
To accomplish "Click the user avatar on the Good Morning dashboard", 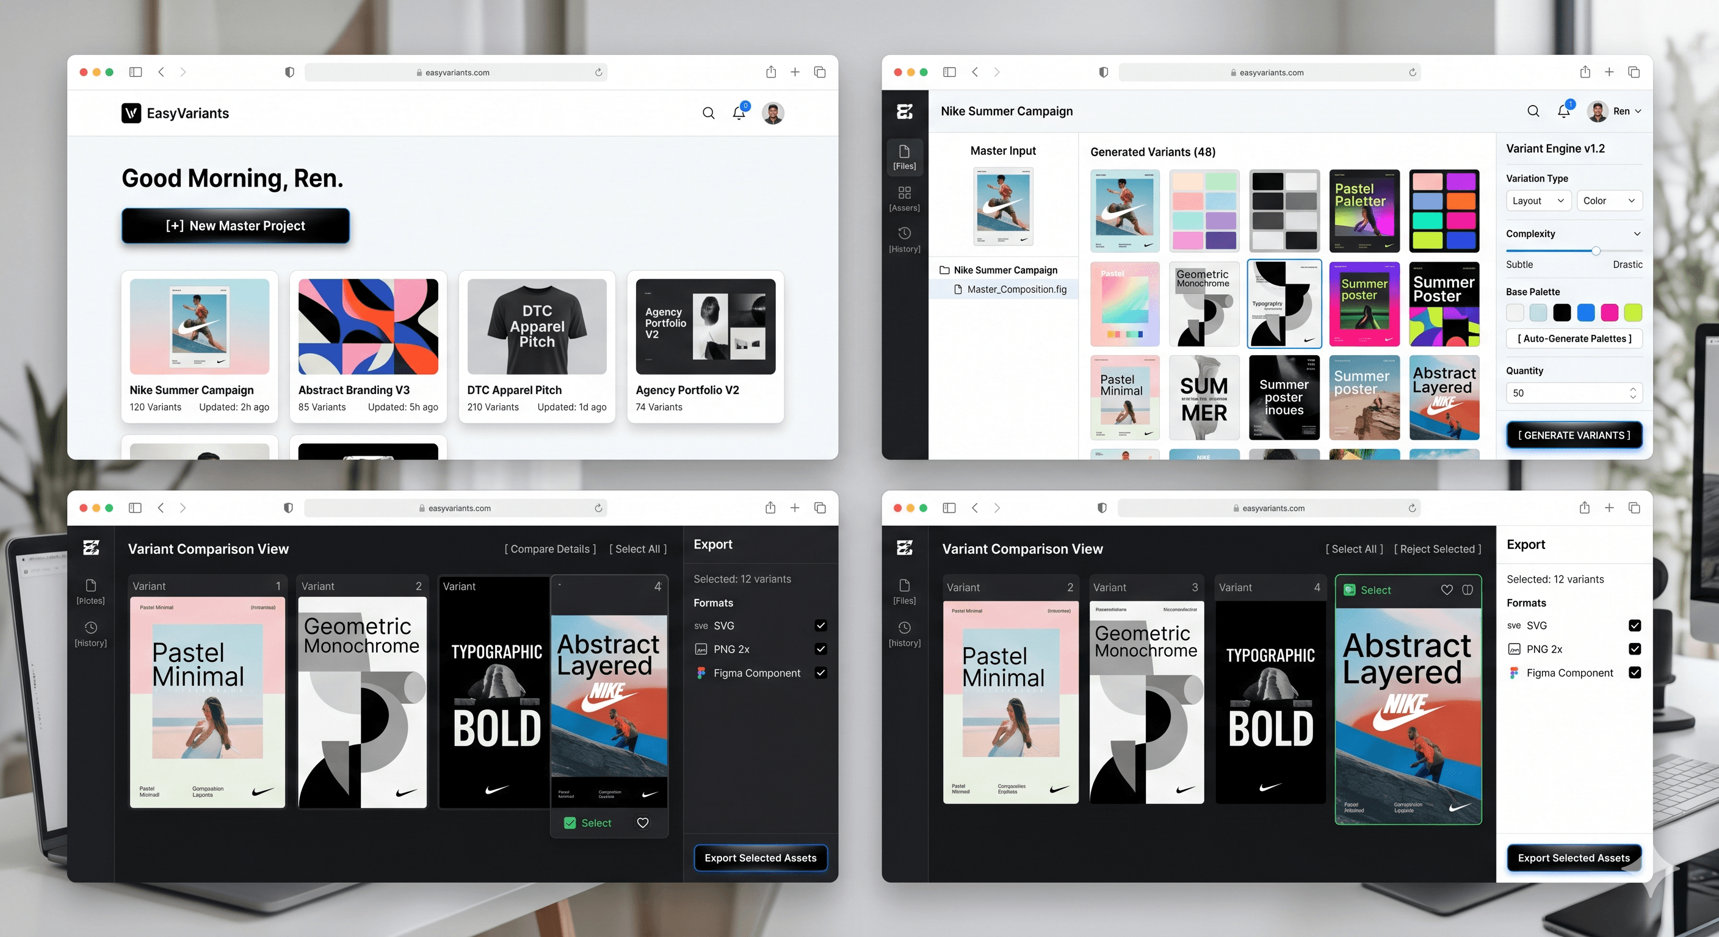I will click(773, 113).
